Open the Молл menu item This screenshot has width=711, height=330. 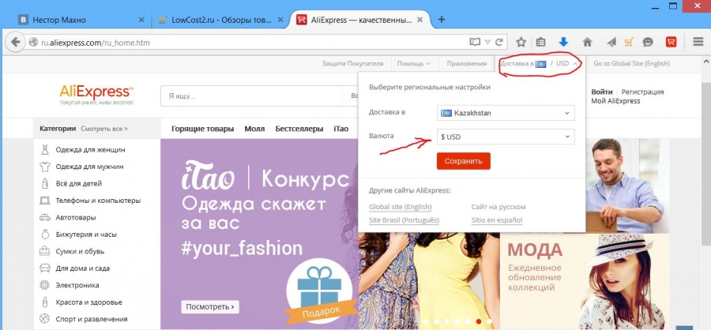point(254,129)
